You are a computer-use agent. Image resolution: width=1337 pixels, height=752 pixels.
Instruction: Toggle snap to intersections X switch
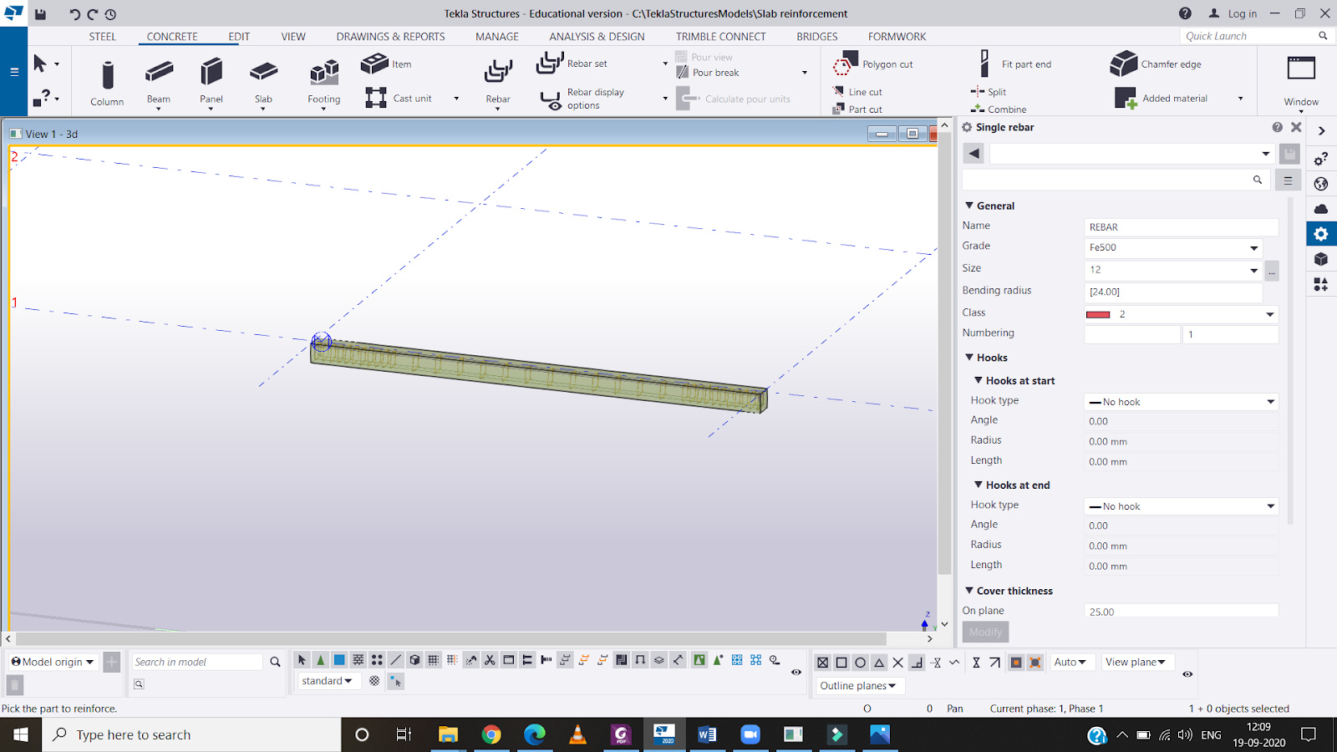click(x=897, y=663)
